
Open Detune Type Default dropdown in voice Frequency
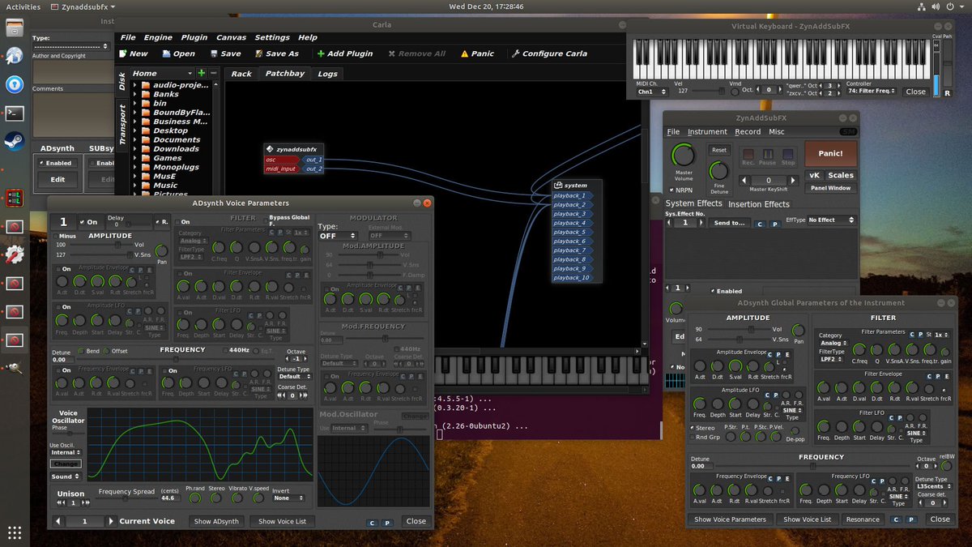(294, 377)
